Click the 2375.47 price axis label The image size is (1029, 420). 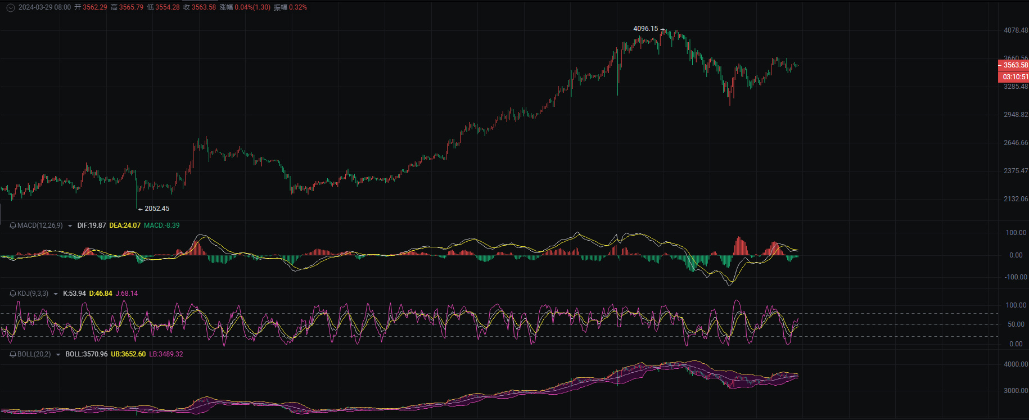pyautogui.click(x=1016, y=171)
